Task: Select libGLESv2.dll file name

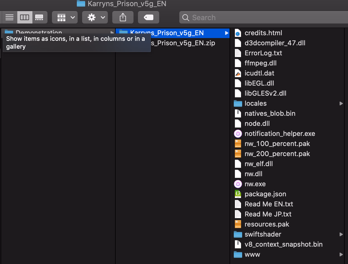Action: (x=265, y=93)
